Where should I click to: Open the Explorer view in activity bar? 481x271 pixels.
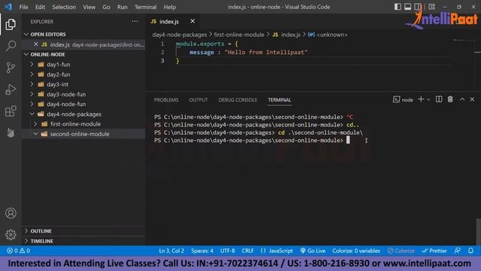pos(11,25)
